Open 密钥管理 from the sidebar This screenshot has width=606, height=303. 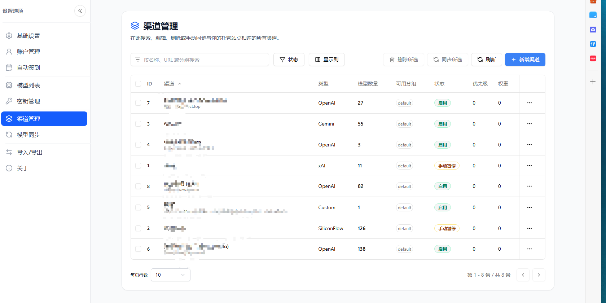tap(28, 101)
